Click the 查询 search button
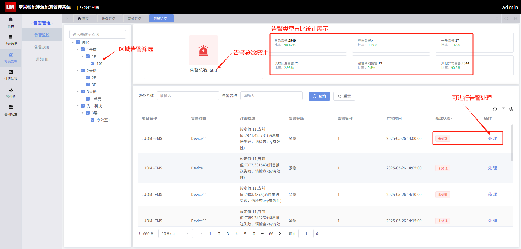 coord(319,96)
